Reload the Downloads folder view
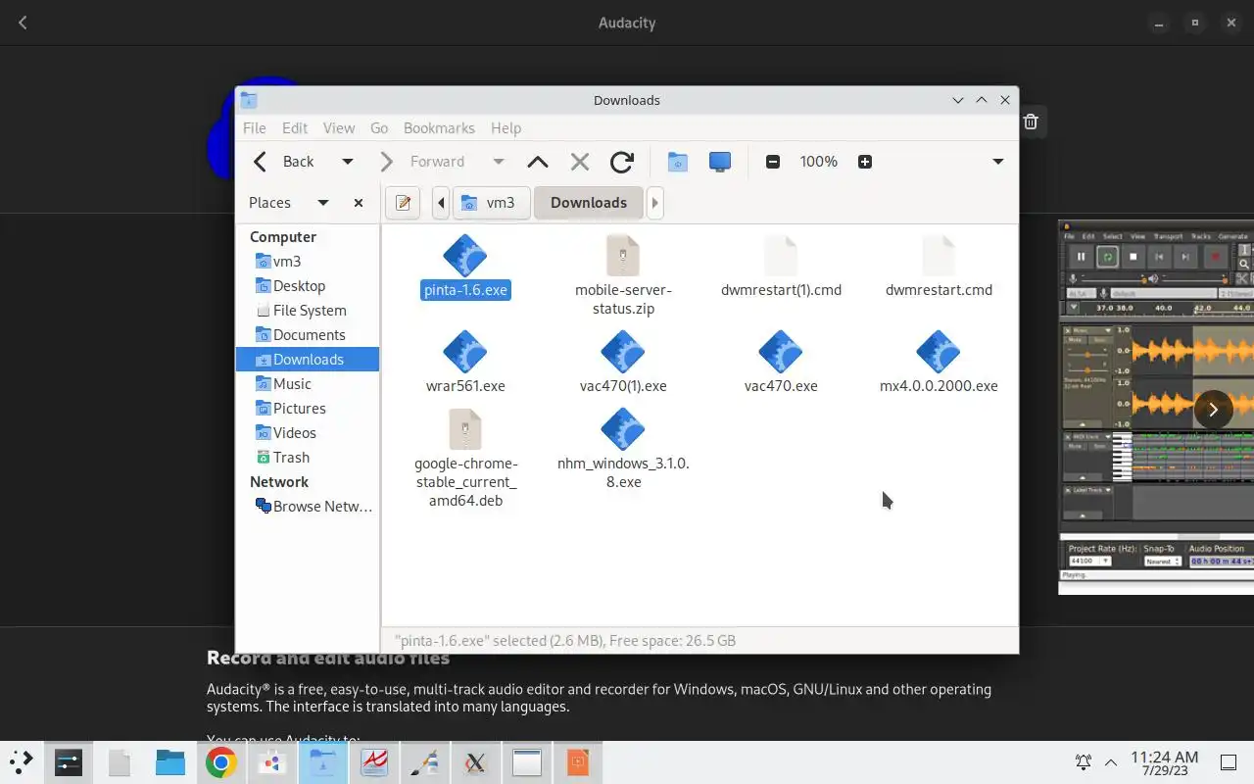This screenshot has height=784, width=1254. click(622, 162)
